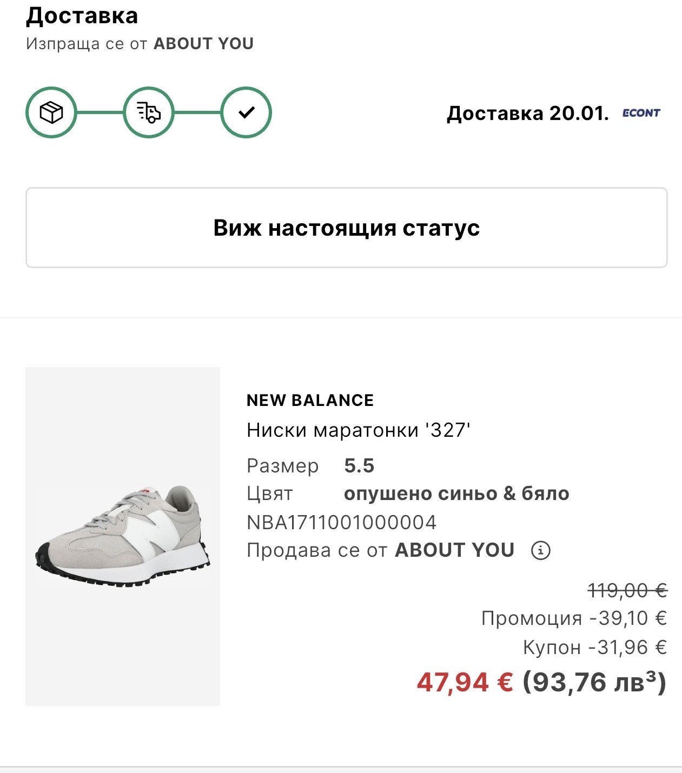Click the red final price 47,94 €
Screen dimensions: 682x773
point(465,682)
